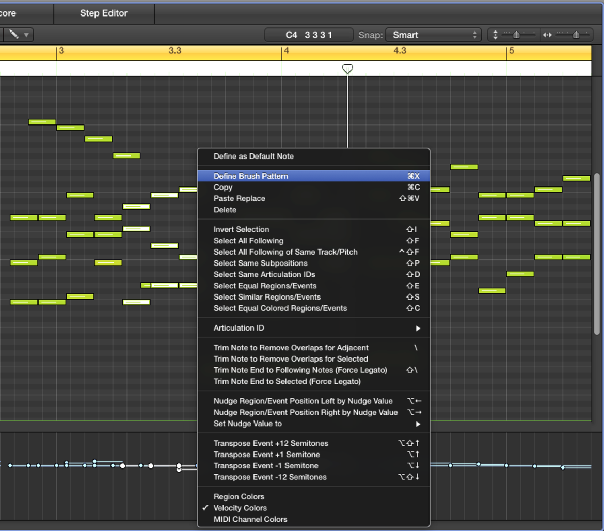The height and width of the screenshot is (531, 604).
Task: Choose Select Equal Colored Regions/Events
Action: [313, 308]
